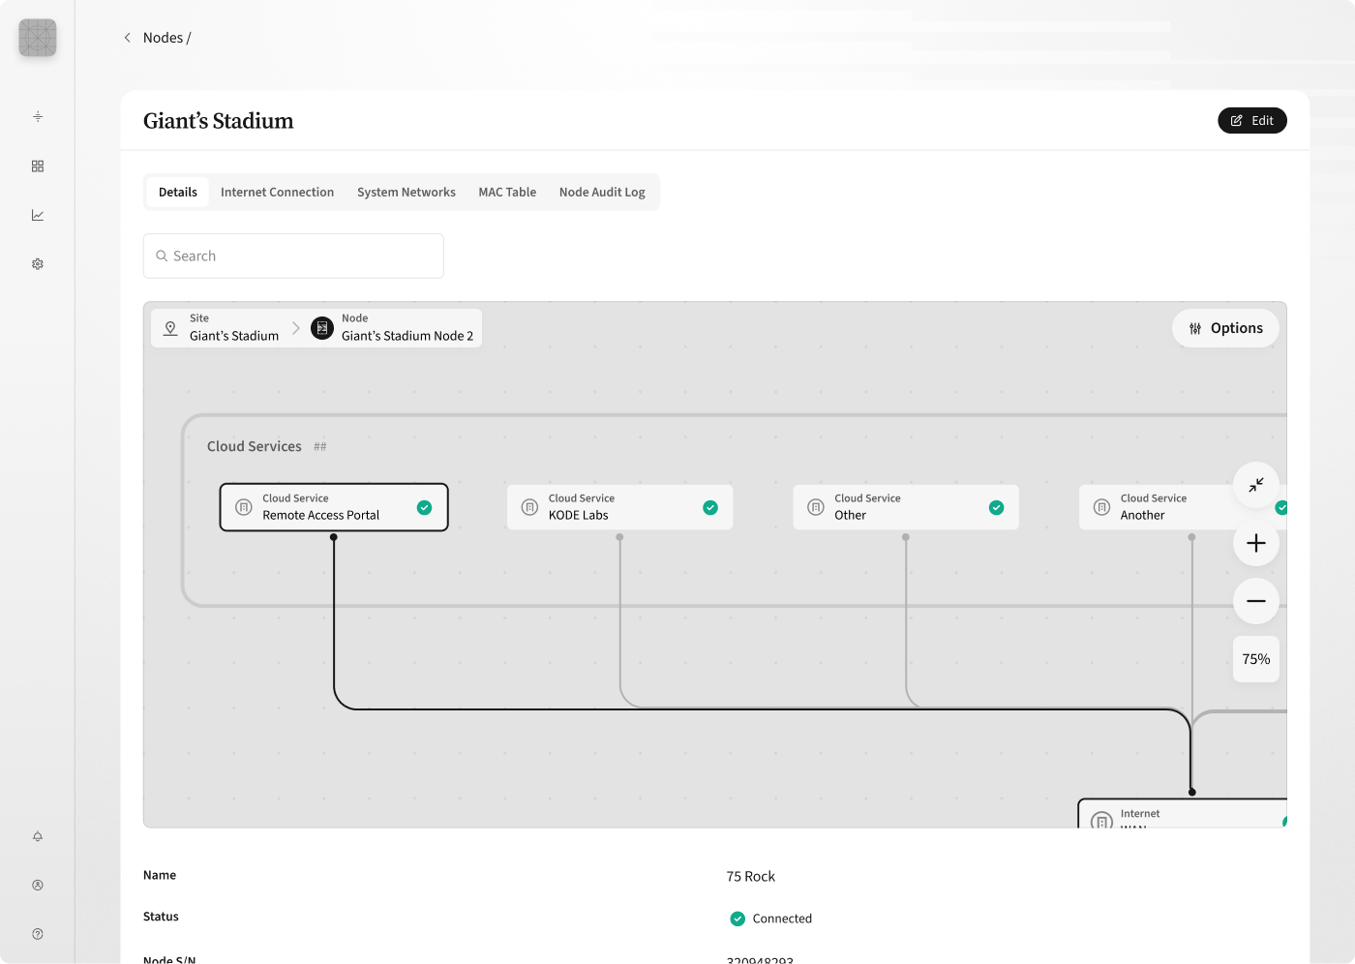Screen dimensions: 1355x964
Task: Open the settings gear in the sidebar
Action: coord(38,263)
